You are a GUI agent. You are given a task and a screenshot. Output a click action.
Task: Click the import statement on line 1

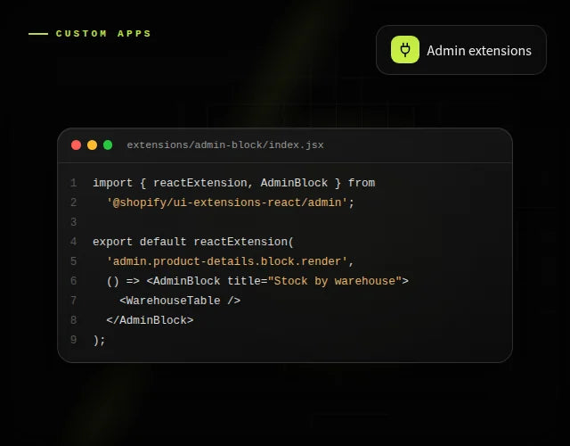point(233,183)
